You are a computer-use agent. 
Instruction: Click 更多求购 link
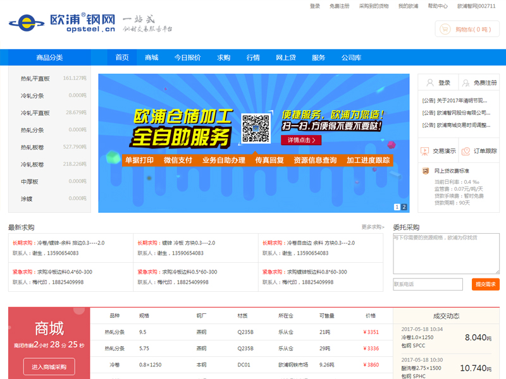(373, 227)
